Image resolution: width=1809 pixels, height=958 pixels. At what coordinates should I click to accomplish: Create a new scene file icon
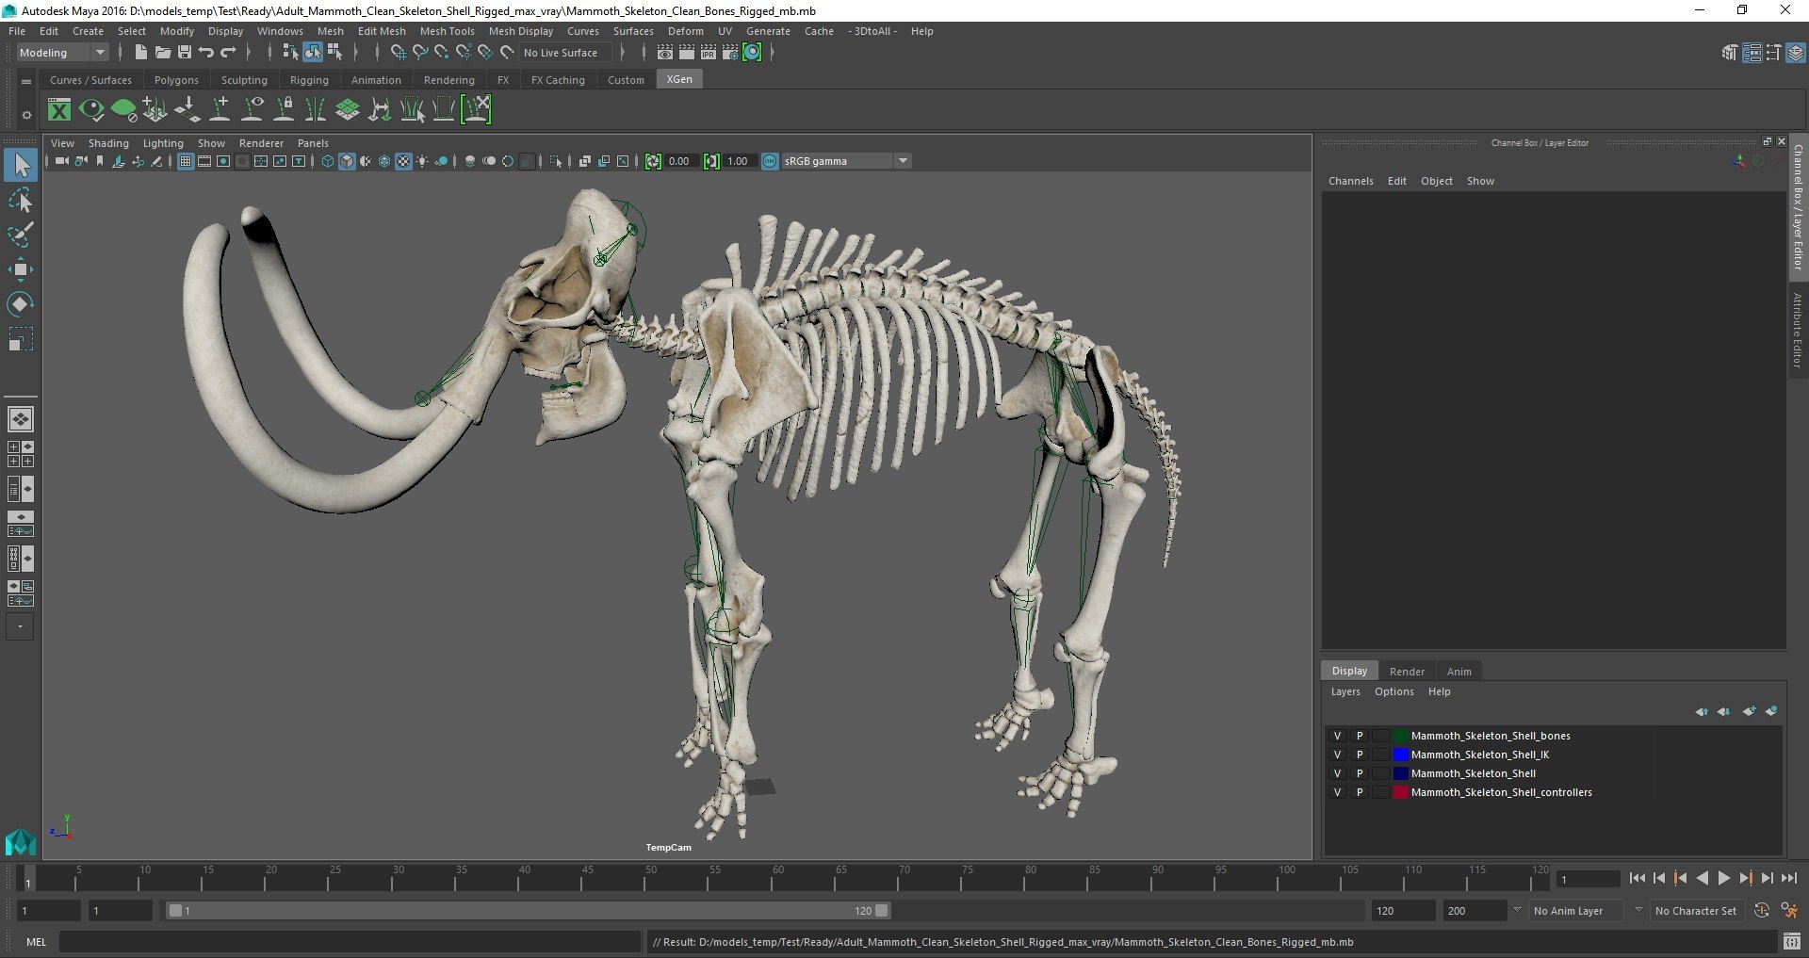[140, 53]
